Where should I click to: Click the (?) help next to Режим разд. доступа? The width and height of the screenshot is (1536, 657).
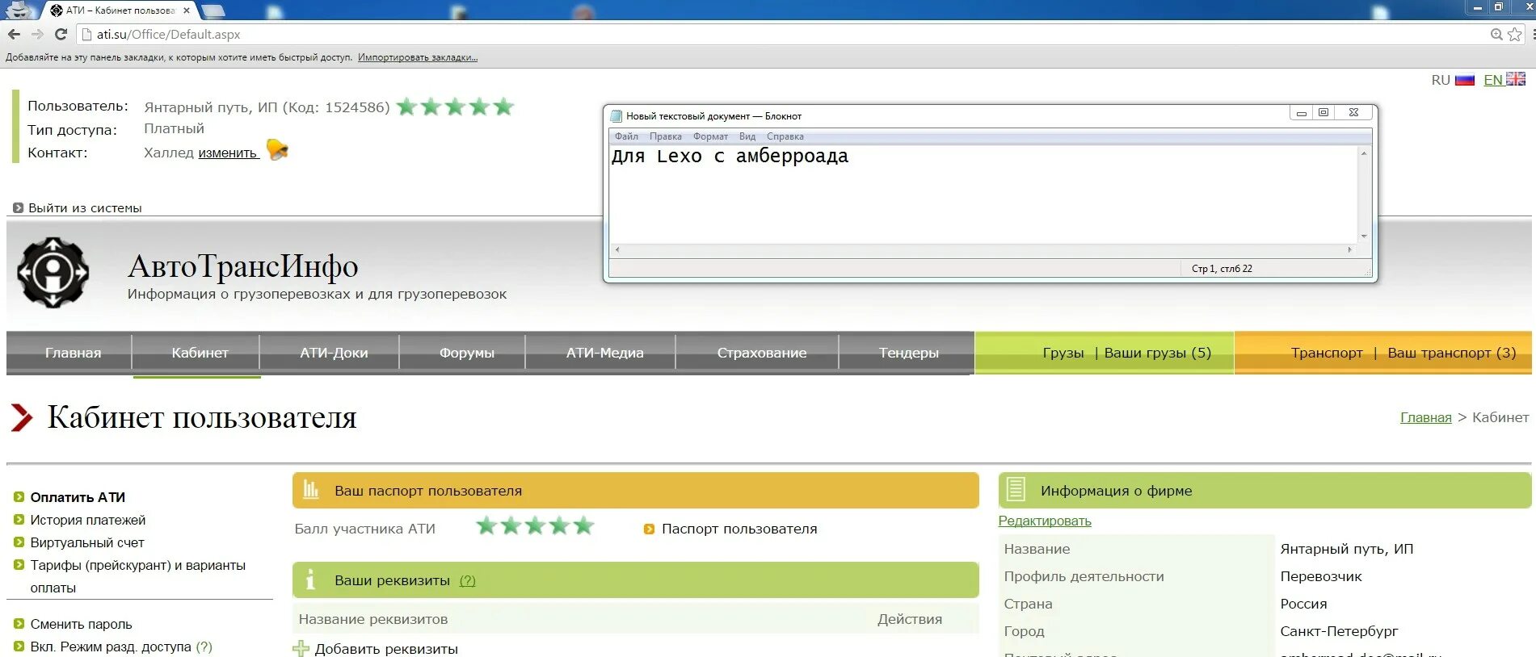coord(204,647)
